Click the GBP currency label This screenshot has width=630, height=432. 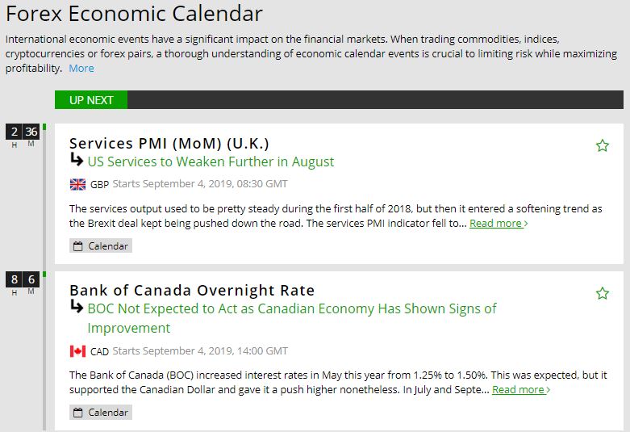click(x=99, y=184)
